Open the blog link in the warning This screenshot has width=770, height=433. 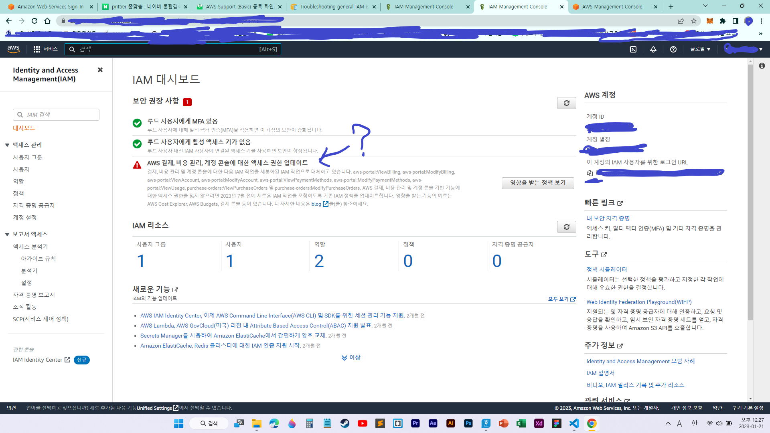[320, 204]
